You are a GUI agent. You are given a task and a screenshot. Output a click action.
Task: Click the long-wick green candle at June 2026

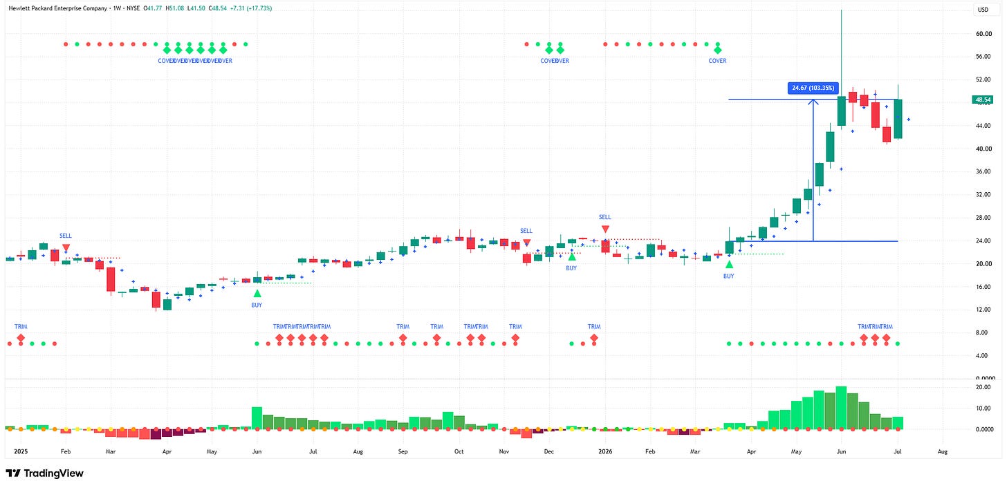842,111
